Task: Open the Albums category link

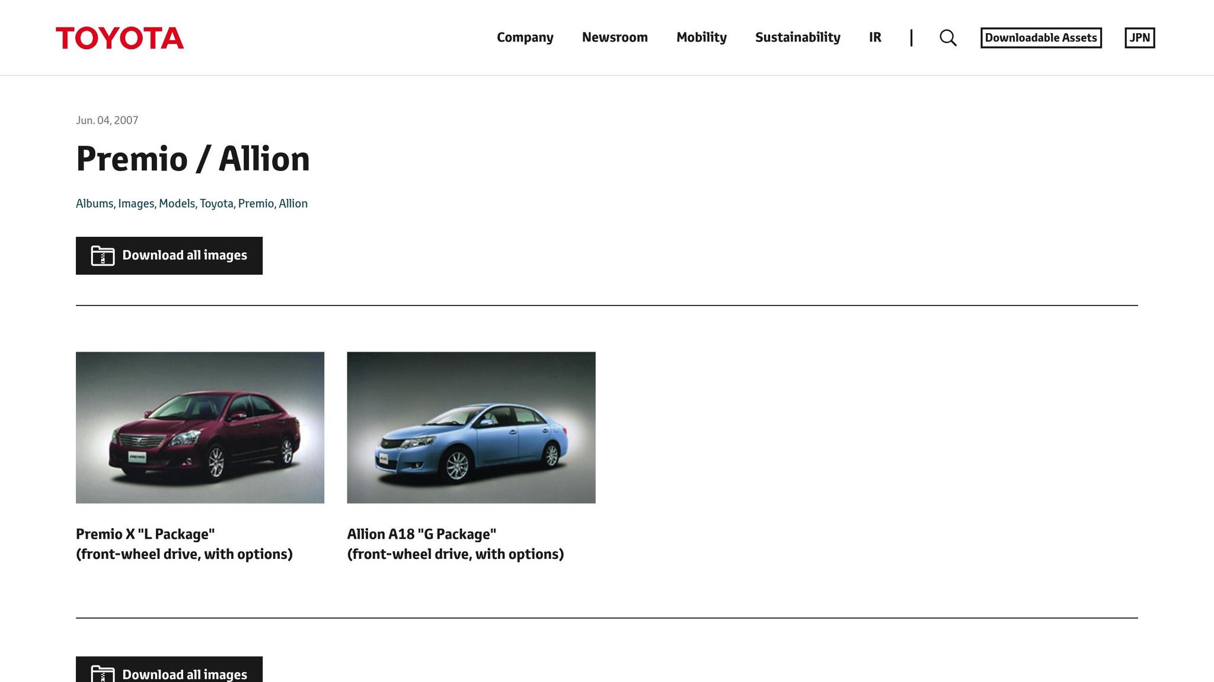Action: tap(94, 203)
